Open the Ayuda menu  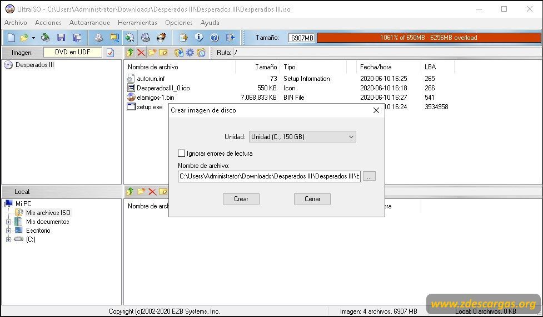[x=210, y=23]
